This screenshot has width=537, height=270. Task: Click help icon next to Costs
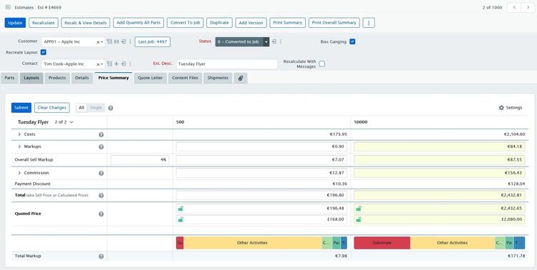[x=101, y=135]
